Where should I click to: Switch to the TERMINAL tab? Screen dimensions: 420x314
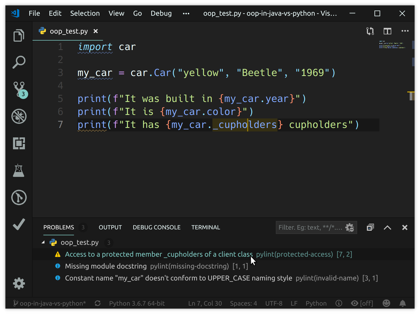(x=206, y=227)
